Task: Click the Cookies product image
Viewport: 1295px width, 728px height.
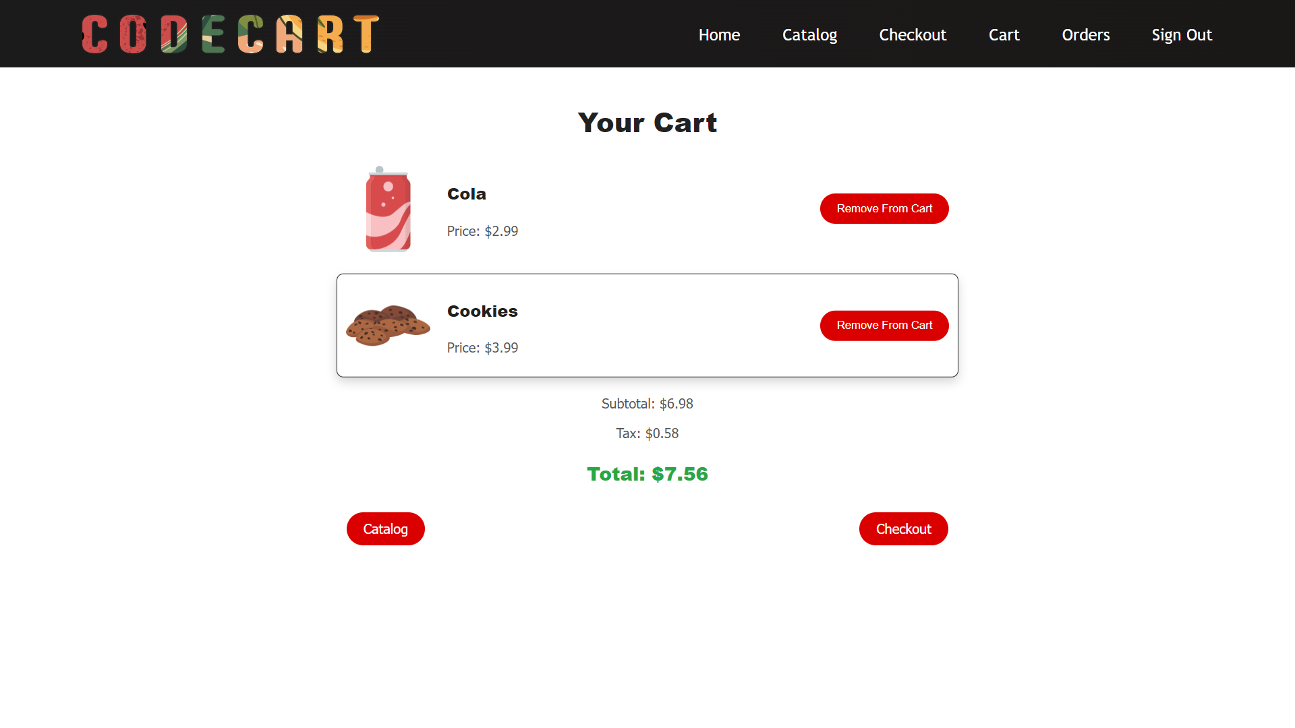Action: (388, 326)
